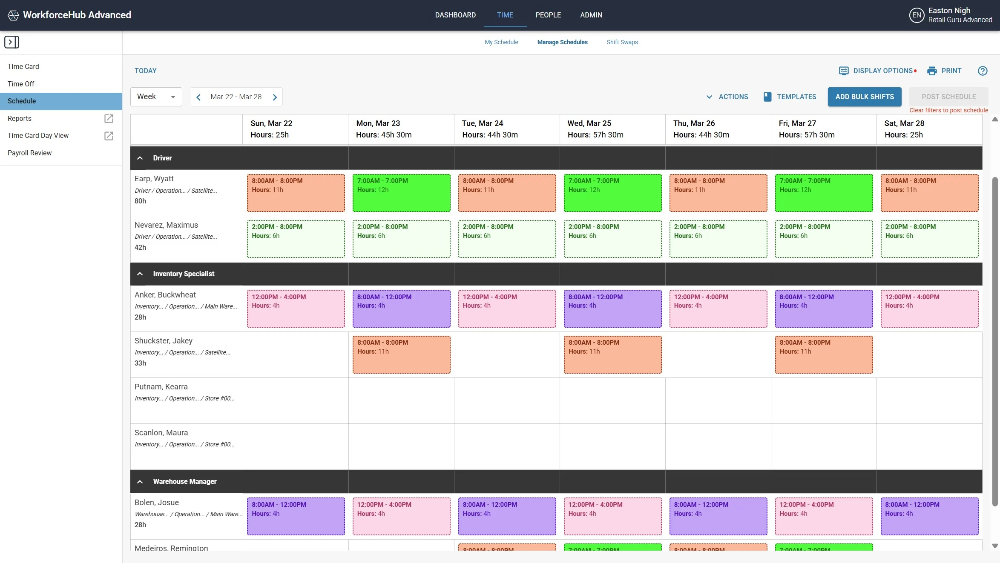The height and width of the screenshot is (563, 1000).
Task: Click the Print printer icon
Action: click(x=932, y=71)
